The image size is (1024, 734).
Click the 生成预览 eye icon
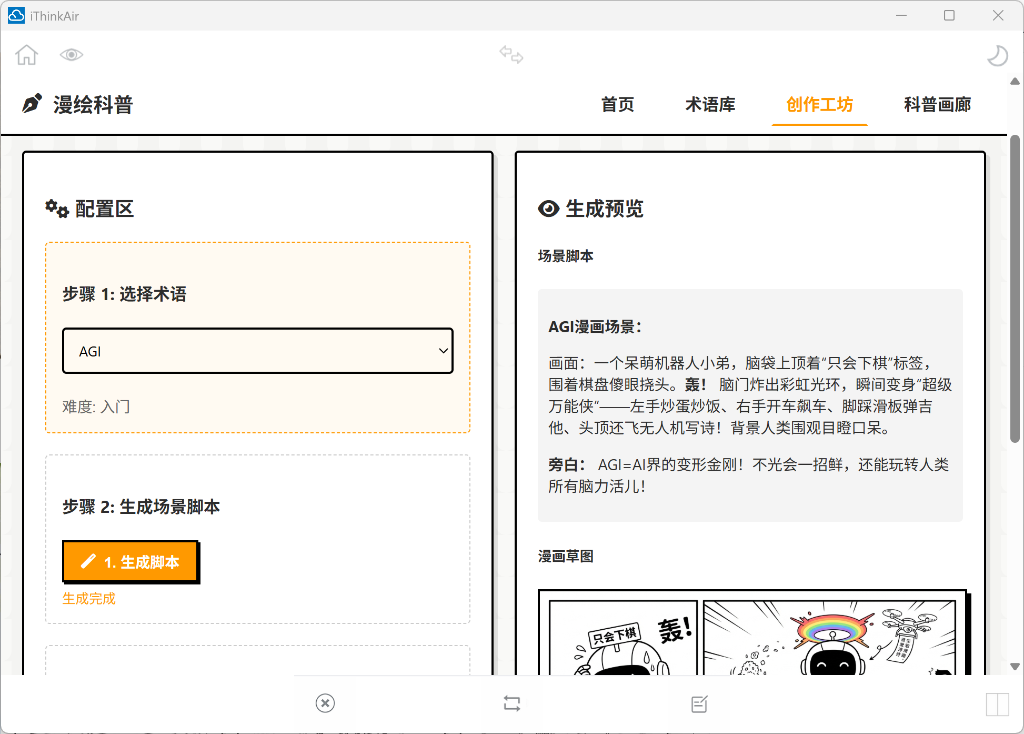click(x=549, y=209)
